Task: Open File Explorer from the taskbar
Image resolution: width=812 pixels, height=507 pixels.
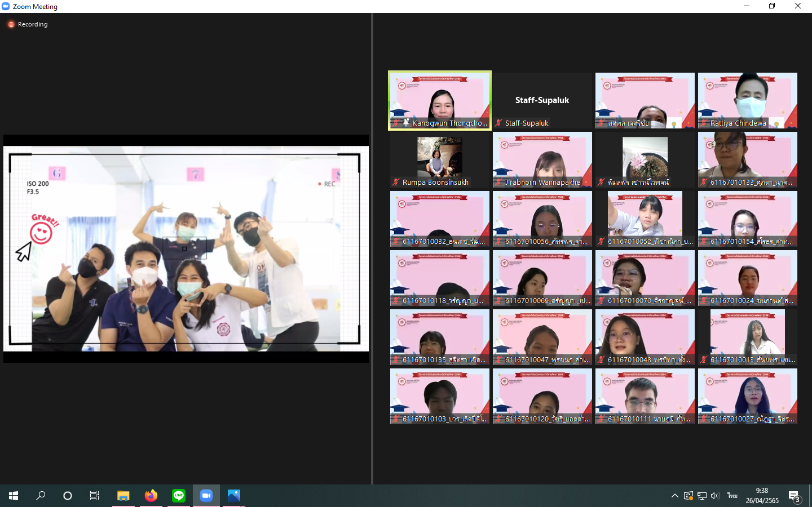Action: [123, 496]
